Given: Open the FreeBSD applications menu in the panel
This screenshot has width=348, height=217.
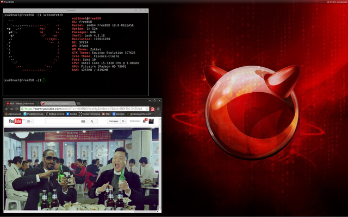Looking at the screenshot, I should pos(7,2).
